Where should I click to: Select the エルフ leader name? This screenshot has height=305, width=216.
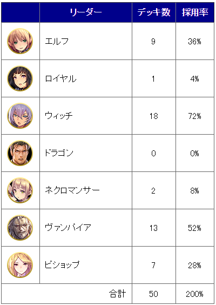pos(57,41)
